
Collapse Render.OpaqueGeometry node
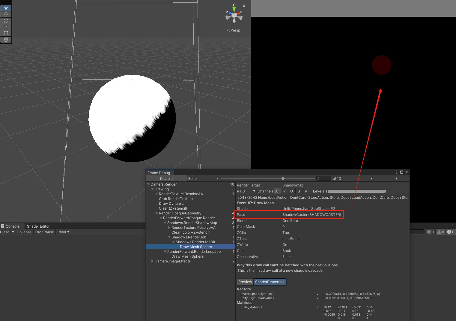(x=156, y=213)
